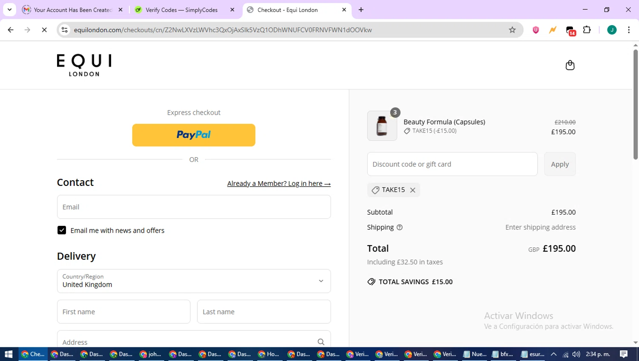Focus the Last name field
639x361 pixels.
pyautogui.click(x=264, y=312)
